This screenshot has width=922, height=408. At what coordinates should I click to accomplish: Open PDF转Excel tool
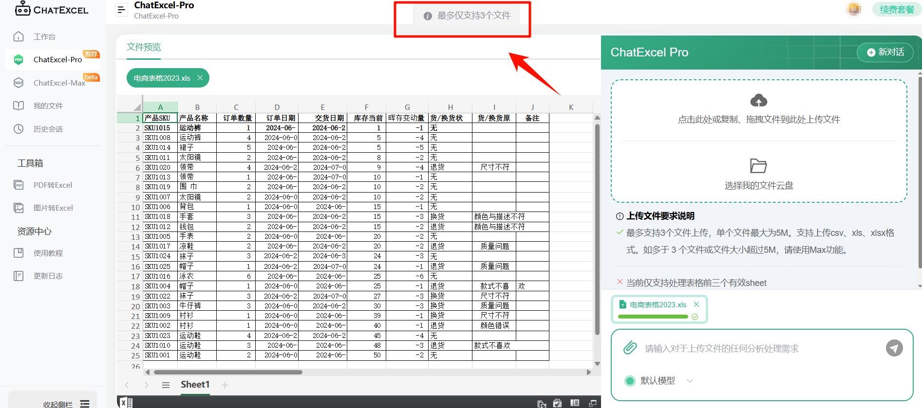click(x=53, y=185)
